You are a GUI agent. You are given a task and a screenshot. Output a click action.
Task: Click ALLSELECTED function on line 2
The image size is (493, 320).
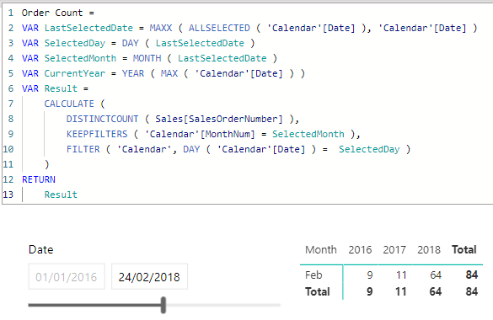pos(219,28)
